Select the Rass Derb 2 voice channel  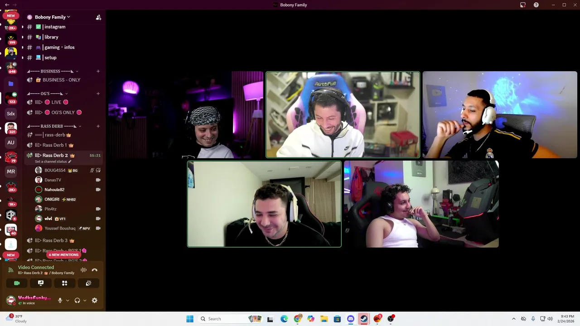(63, 155)
